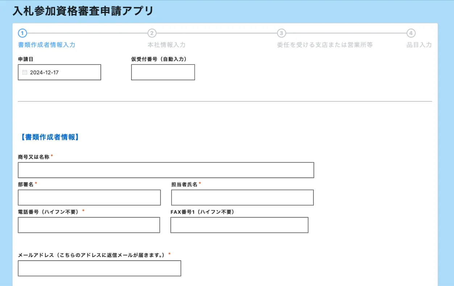Screen dimensions: 454x286
Task: Click the メールアドレス field label text
Action: pos(92,255)
